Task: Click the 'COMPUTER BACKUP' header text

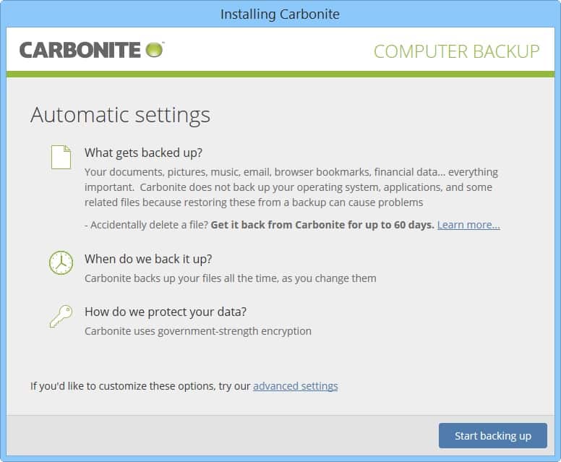Action: click(x=456, y=51)
